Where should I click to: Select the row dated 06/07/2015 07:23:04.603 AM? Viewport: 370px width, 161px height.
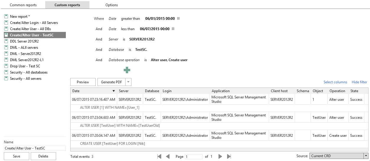(x=219, y=118)
